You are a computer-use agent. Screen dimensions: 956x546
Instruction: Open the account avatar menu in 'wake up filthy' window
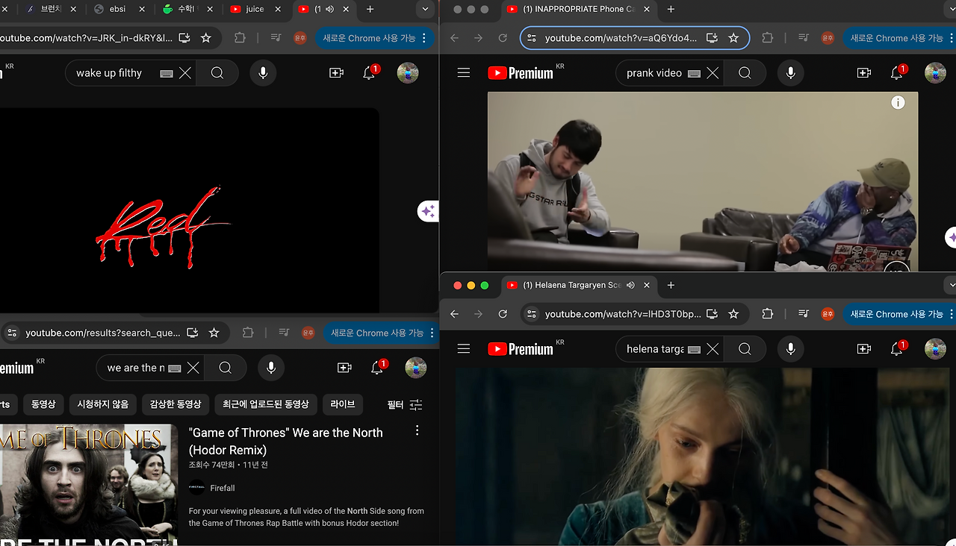pyautogui.click(x=408, y=73)
